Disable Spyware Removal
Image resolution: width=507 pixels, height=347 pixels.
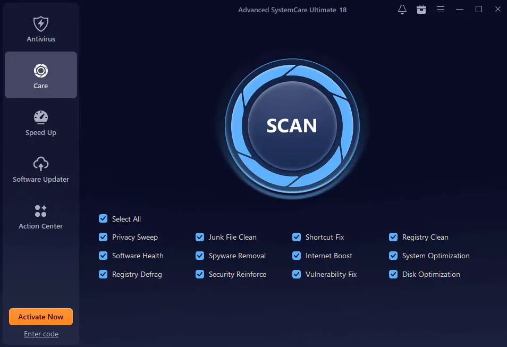[199, 256]
